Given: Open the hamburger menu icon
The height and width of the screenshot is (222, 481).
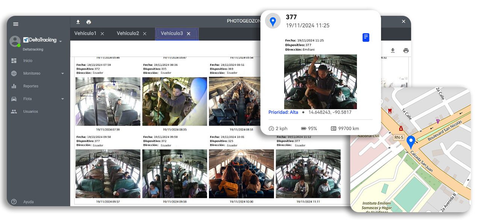Looking at the screenshot, I should click(16, 24).
